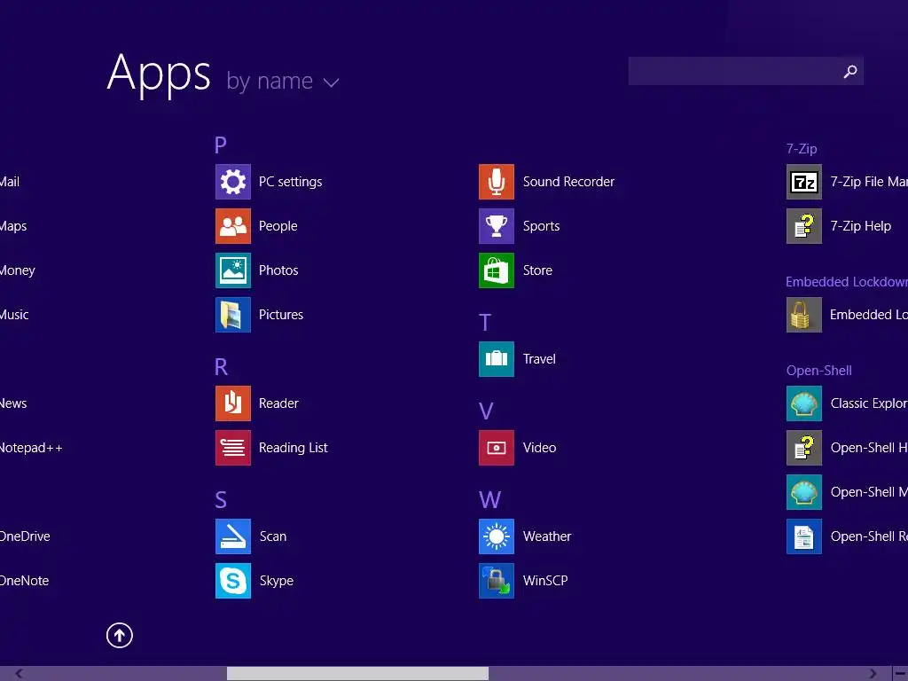Screen dimensions: 908x681
Task: Select the letter R group header
Action: (221, 366)
